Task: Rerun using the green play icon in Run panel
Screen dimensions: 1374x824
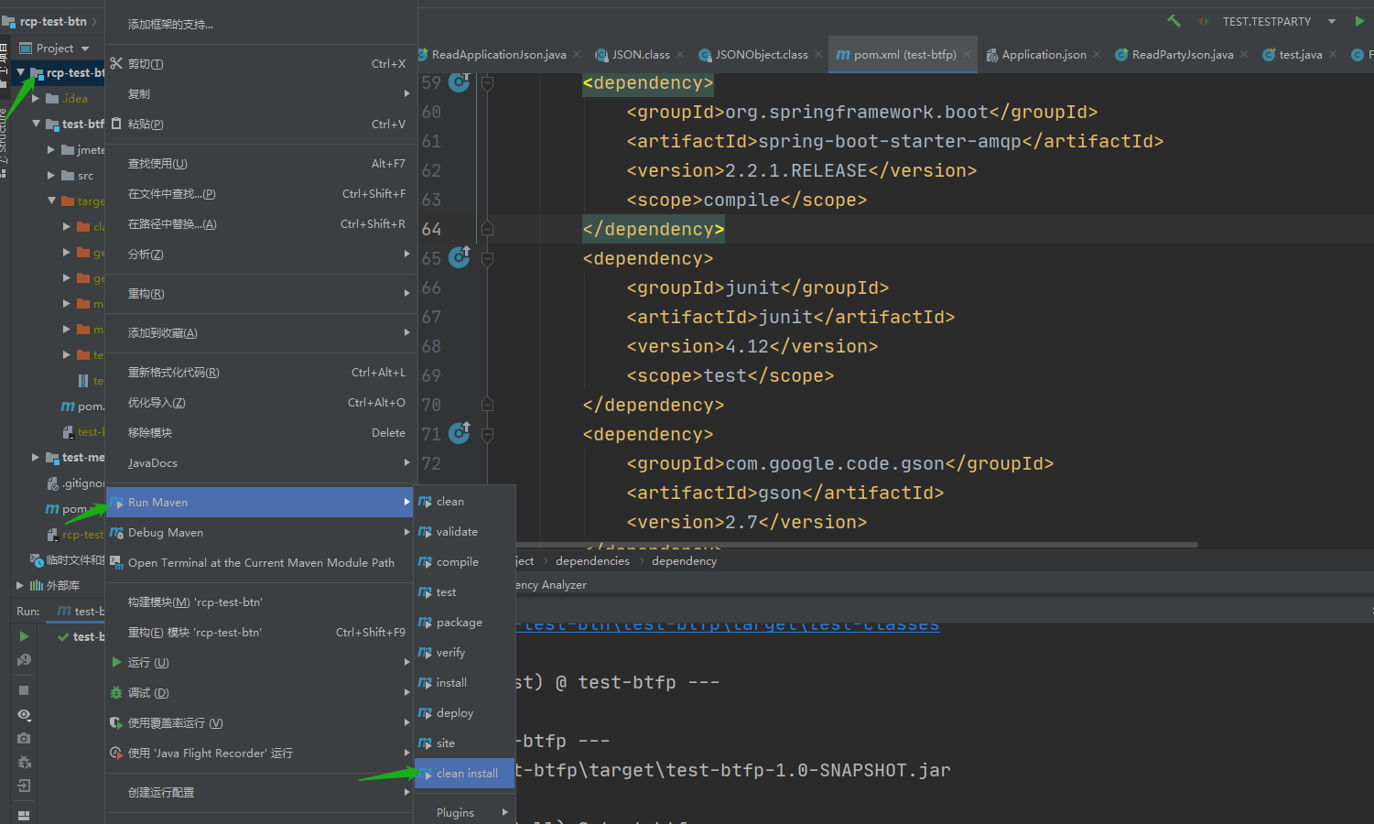Action: [x=24, y=636]
